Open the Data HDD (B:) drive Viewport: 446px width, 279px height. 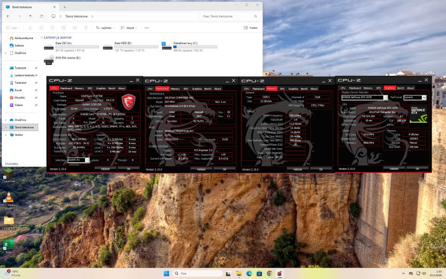(x=131, y=46)
